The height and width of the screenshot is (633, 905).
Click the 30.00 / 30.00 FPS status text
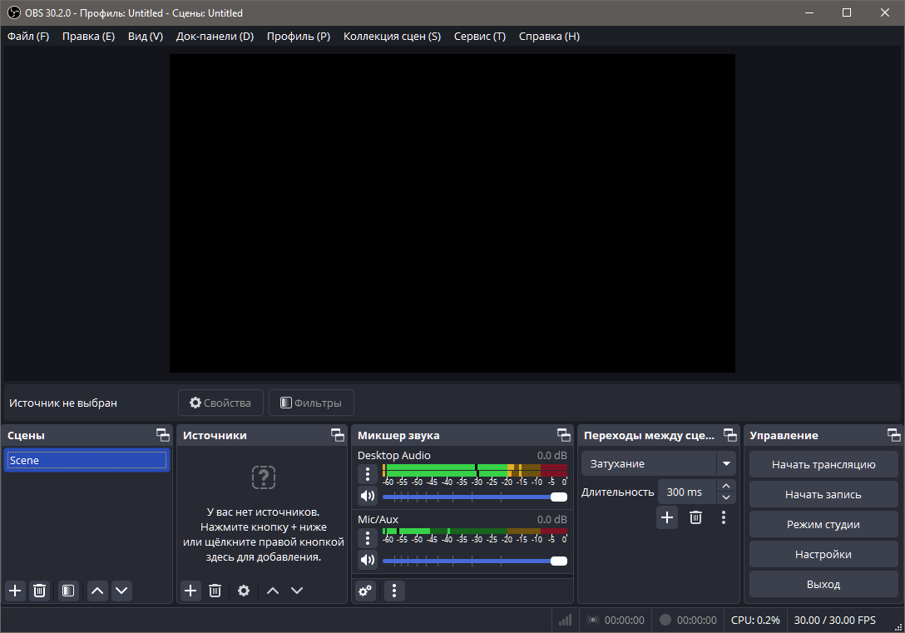pyautogui.click(x=834, y=621)
